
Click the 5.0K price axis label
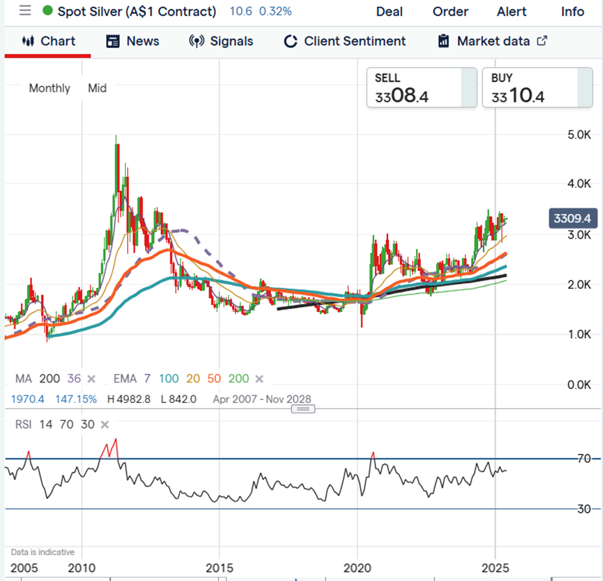coord(579,135)
